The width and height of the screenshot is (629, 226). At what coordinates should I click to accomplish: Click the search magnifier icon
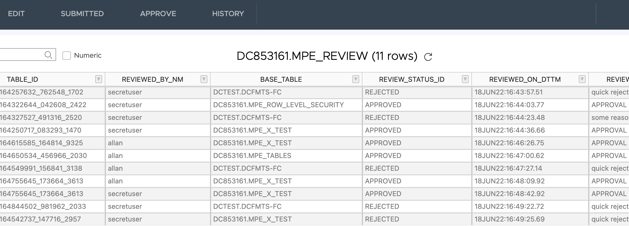(48, 55)
